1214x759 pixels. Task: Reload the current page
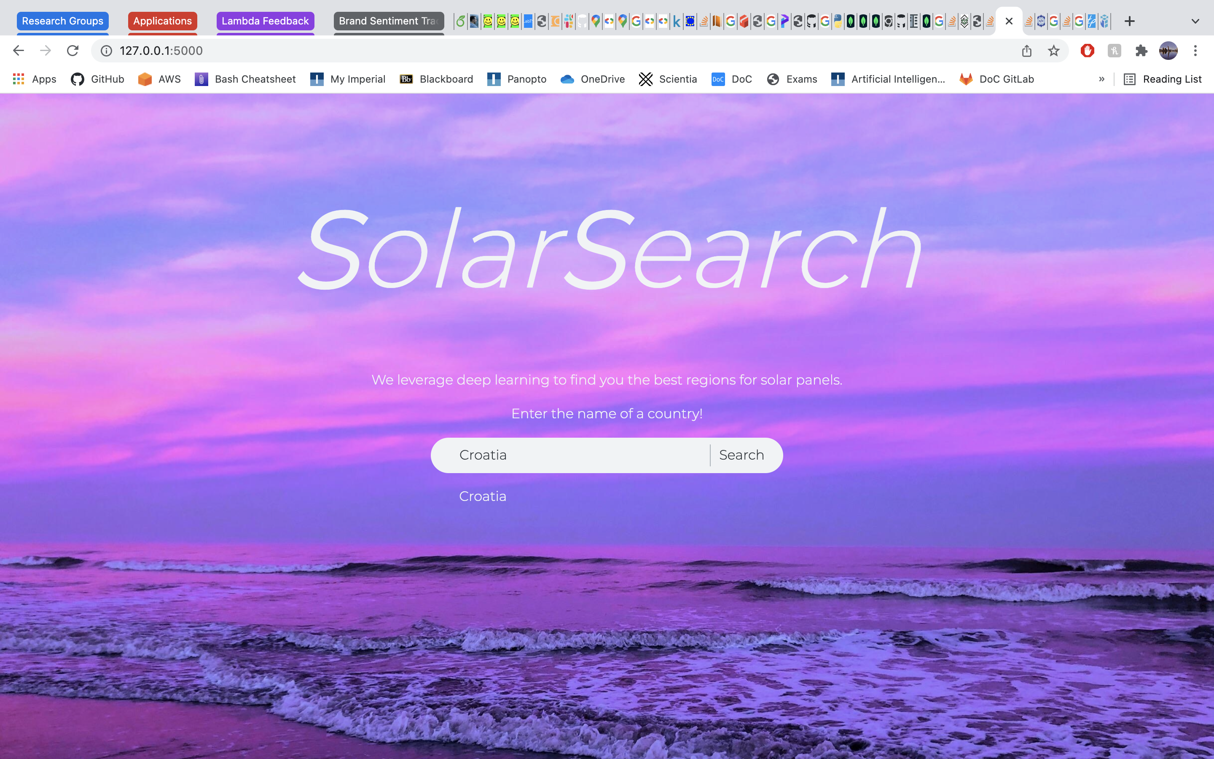(x=73, y=51)
